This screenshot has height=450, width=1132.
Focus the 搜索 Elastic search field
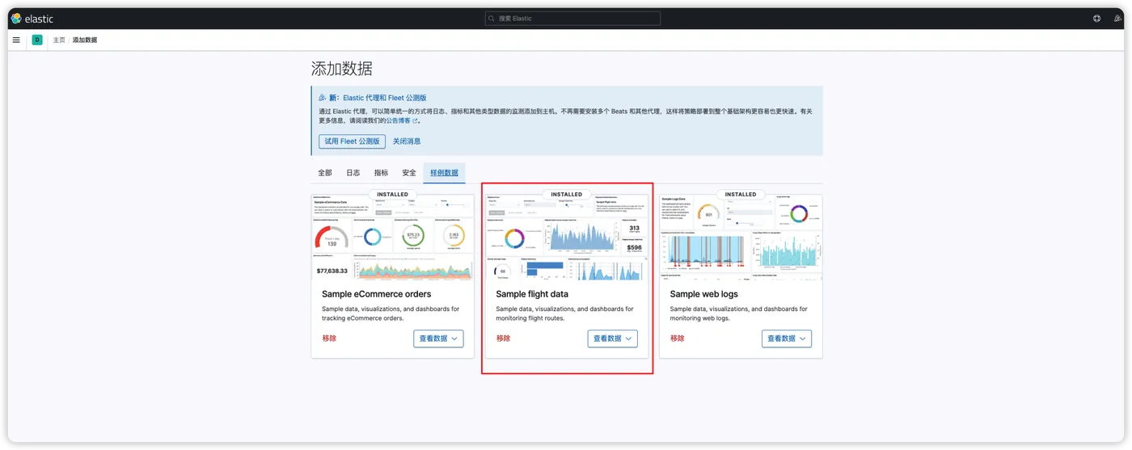click(x=572, y=19)
